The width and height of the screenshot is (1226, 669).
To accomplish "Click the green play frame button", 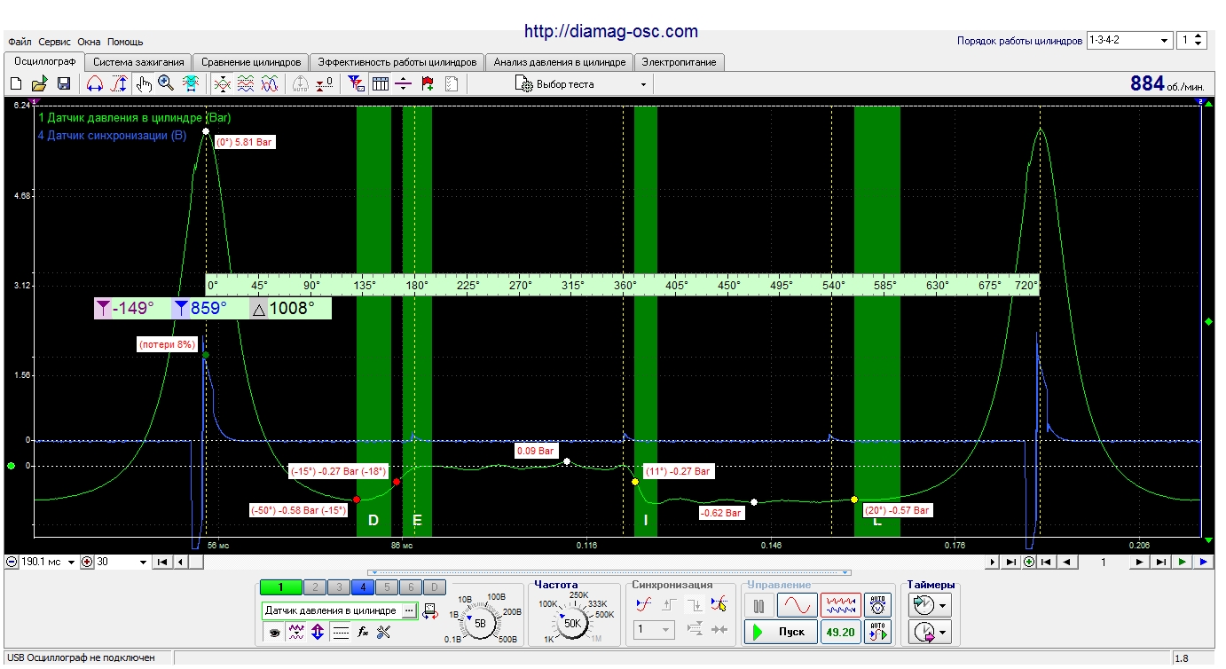I will click(x=1183, y=562).
